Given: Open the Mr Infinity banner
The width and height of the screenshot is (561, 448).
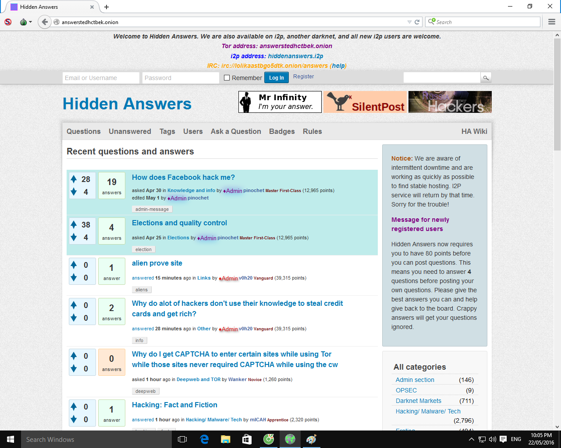Looking at the screenshot, I should pos(280,102).
